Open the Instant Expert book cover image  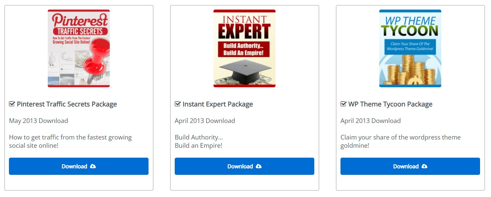click(x=244, y=48)
